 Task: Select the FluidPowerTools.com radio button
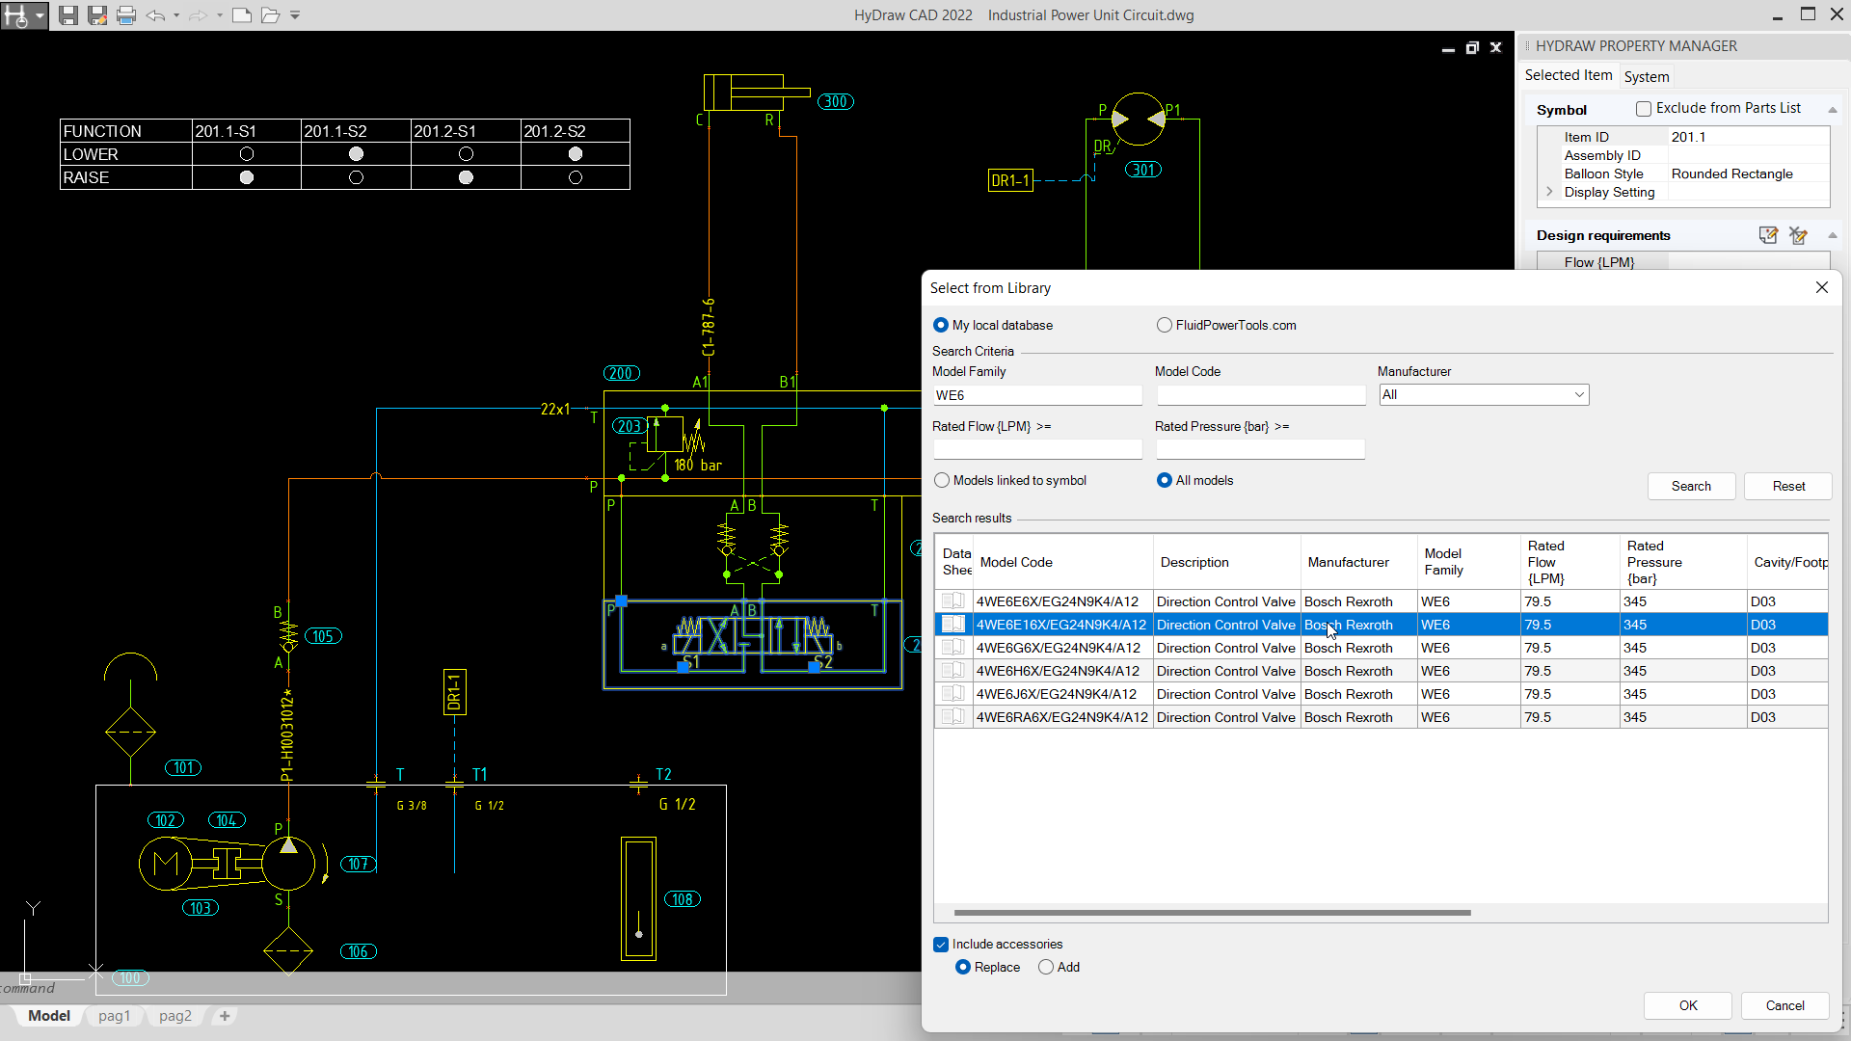tap(1165, 325)
